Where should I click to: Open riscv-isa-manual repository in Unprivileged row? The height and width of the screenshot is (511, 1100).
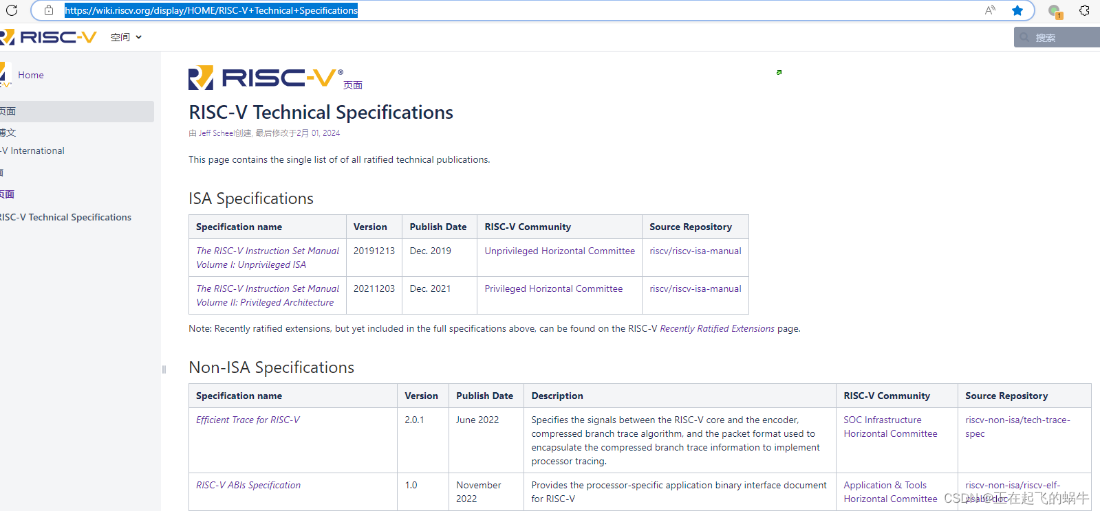click(695, 251)
